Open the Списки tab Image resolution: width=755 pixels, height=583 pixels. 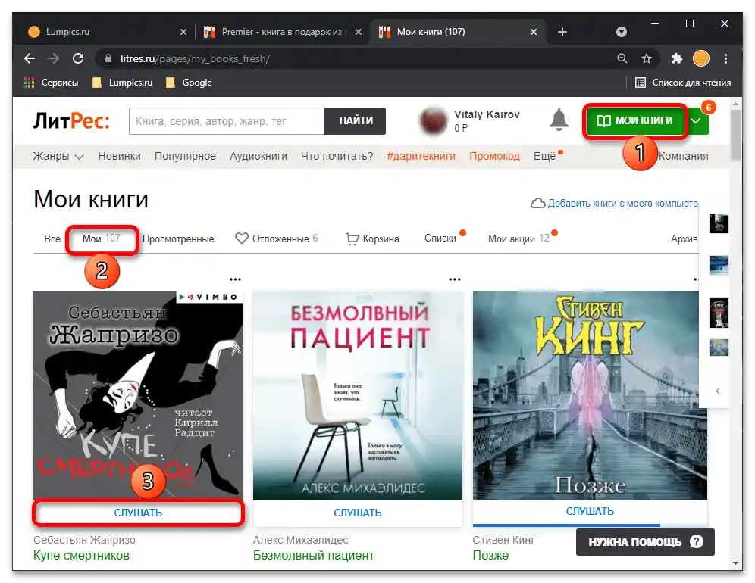pyautogui.click(x=440, y=238)
